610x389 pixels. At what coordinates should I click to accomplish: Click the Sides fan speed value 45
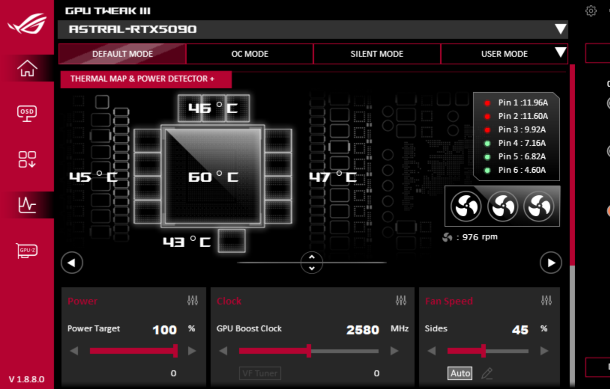pyautogui.click(x=520, y=330)
